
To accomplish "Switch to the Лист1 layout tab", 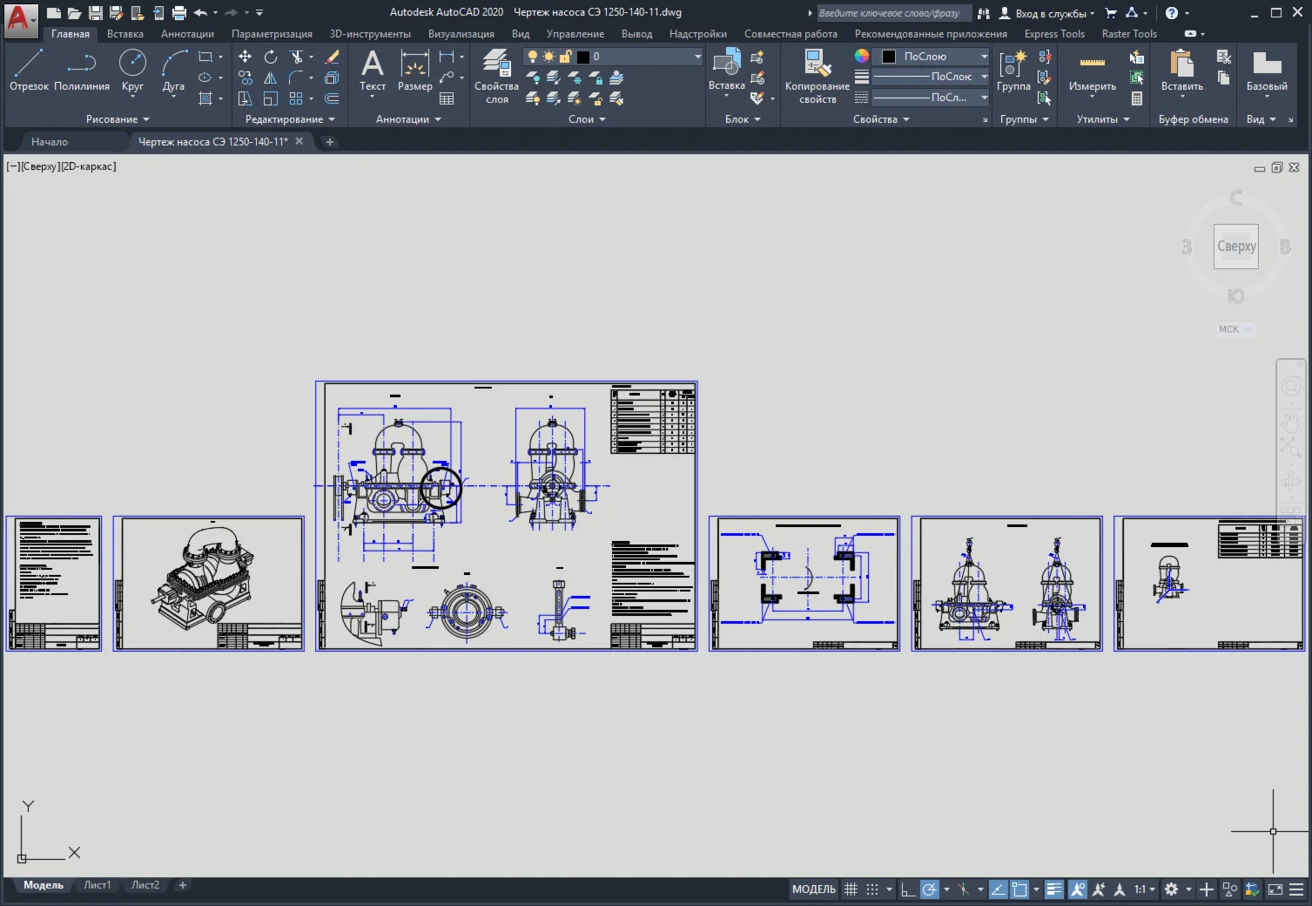I will coord(97,885).
